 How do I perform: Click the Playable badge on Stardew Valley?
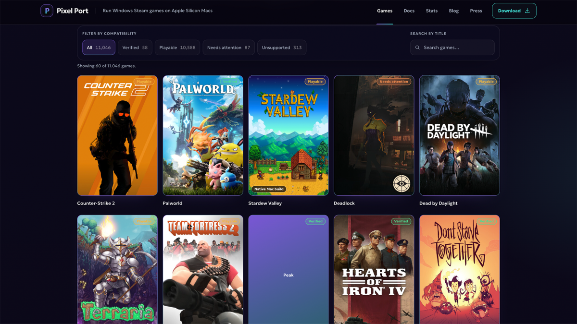pyautogui.click(x=315, y=82)
